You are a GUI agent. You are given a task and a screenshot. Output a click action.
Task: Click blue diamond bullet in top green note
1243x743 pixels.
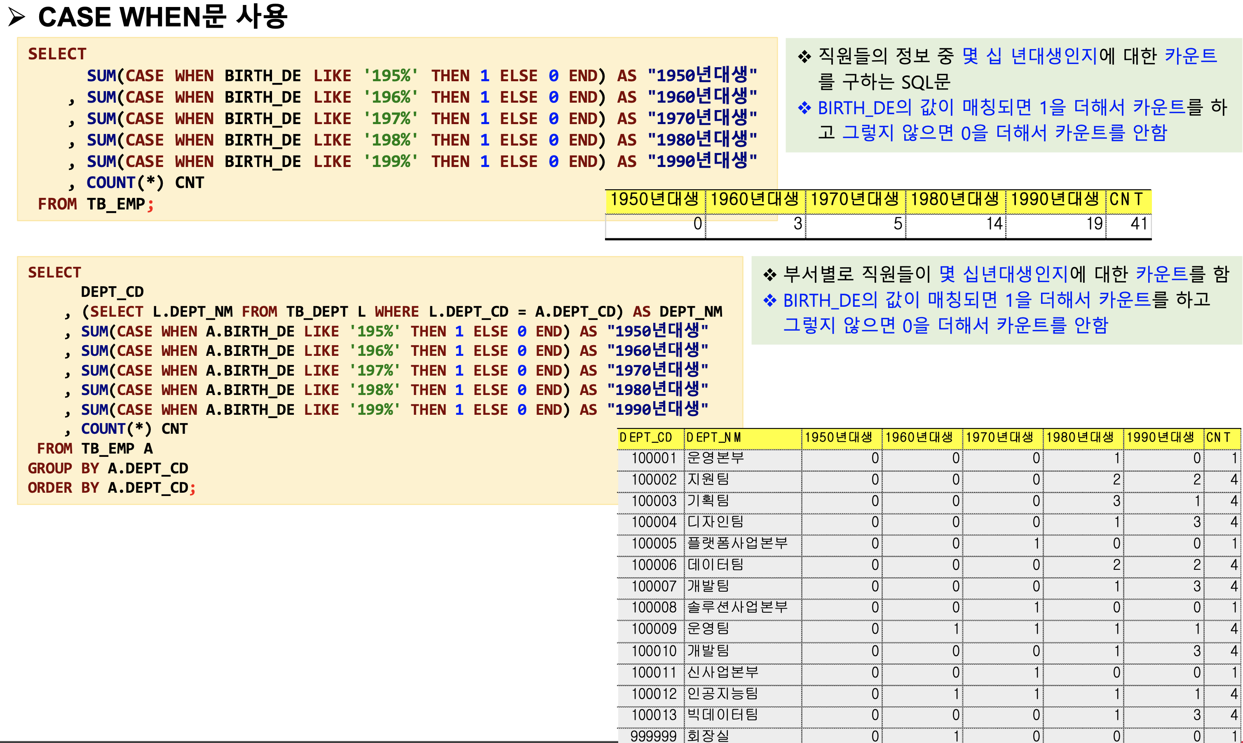(804, 108)
